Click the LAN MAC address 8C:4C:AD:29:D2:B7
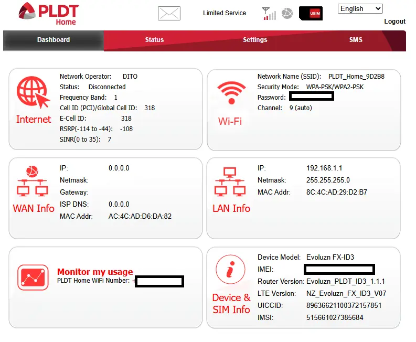Viewport: 416px width, 342px height. click(337, 193)
